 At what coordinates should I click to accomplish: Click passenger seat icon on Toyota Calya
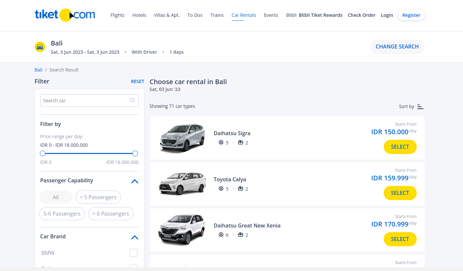tap(221, 189)
